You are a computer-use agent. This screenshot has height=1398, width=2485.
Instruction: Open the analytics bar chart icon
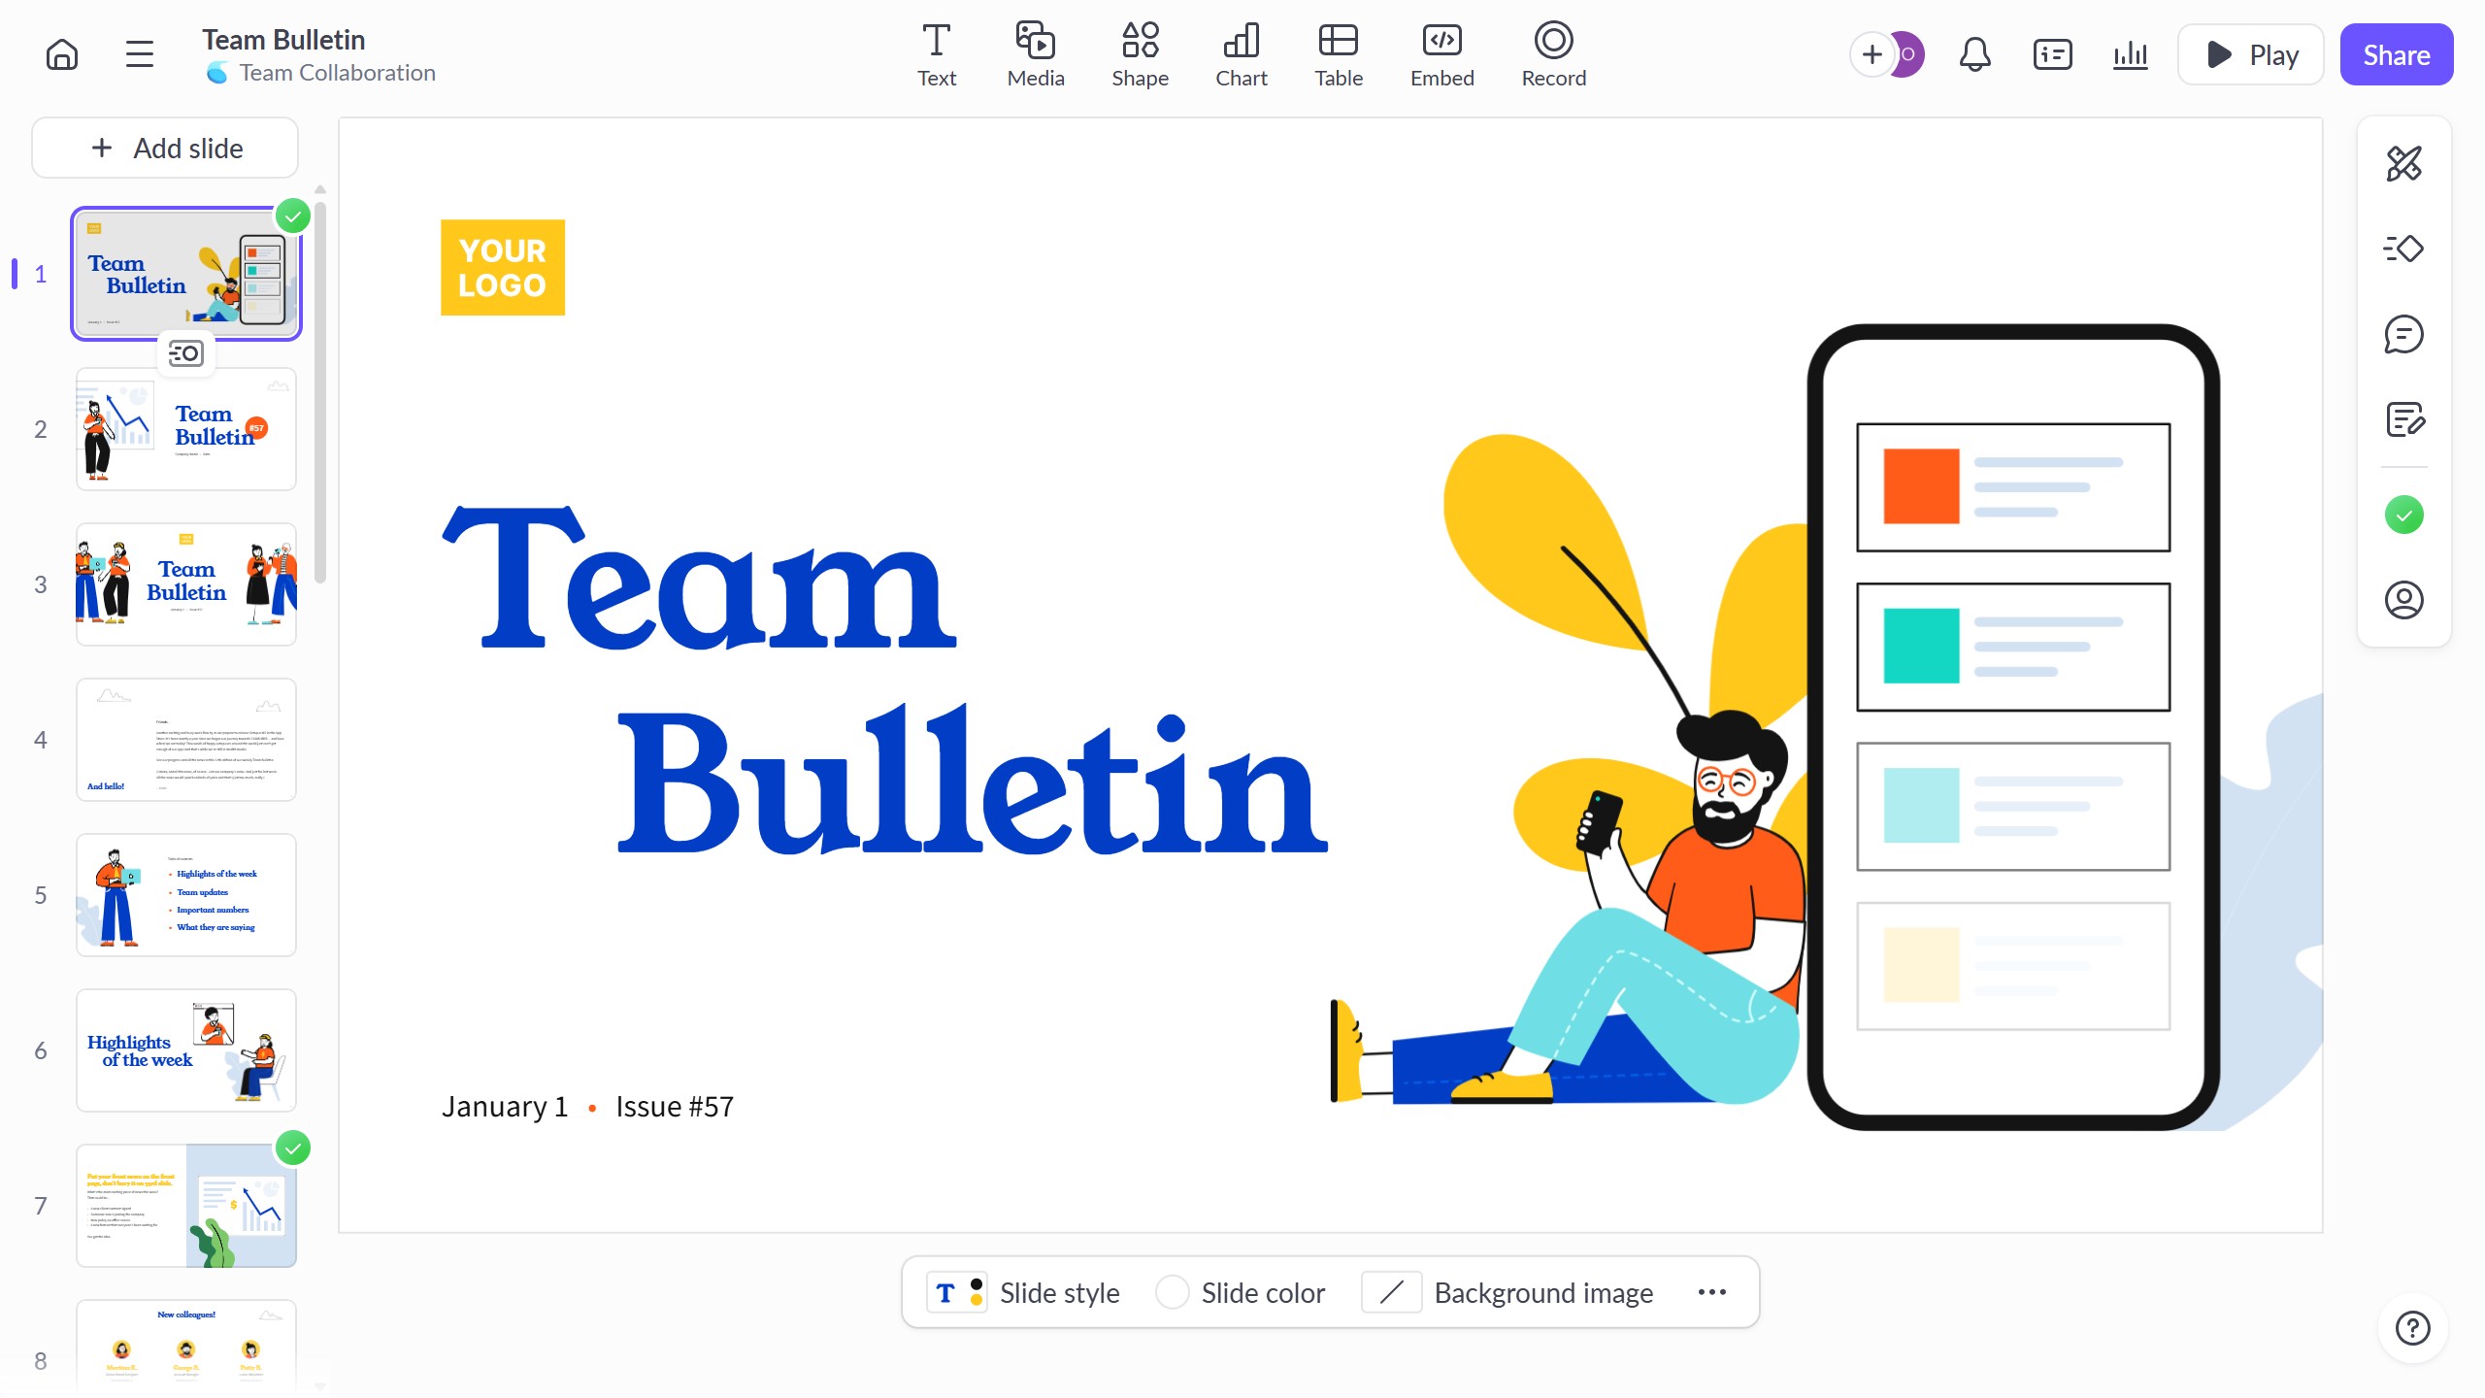[2130, 54]
